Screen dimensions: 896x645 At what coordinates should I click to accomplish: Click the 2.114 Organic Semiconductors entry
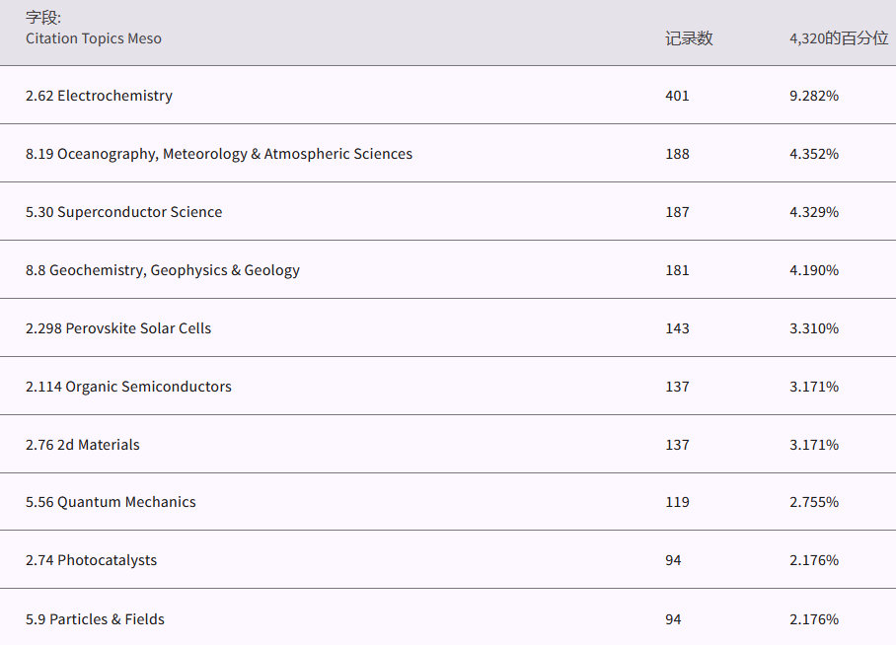pos(128,387)
